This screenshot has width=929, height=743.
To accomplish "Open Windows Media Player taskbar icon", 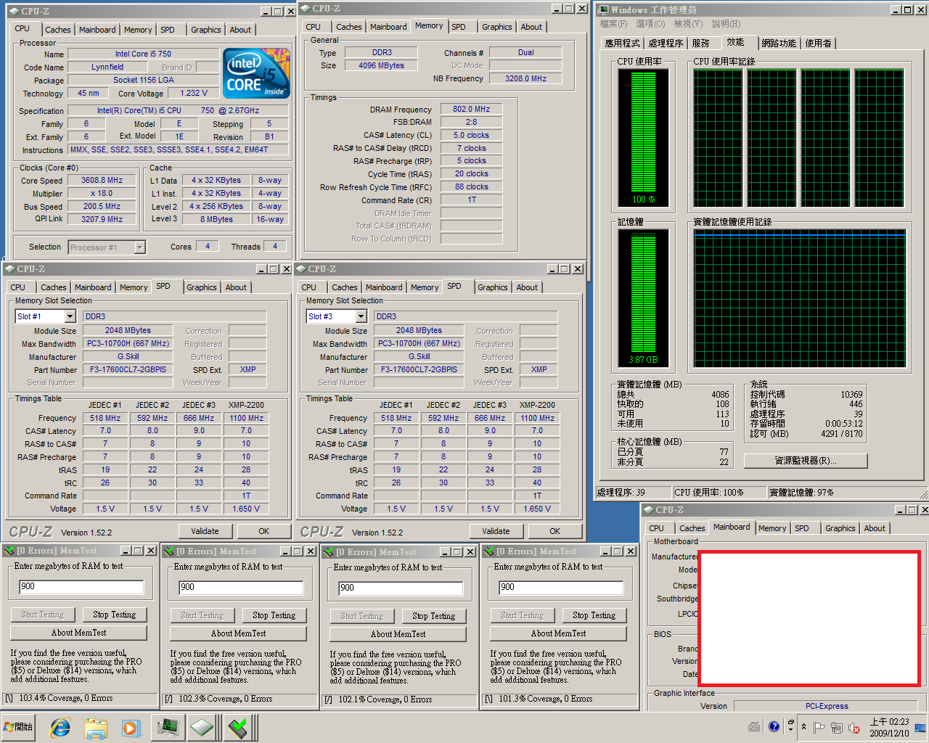I will (x=131, y=727).
